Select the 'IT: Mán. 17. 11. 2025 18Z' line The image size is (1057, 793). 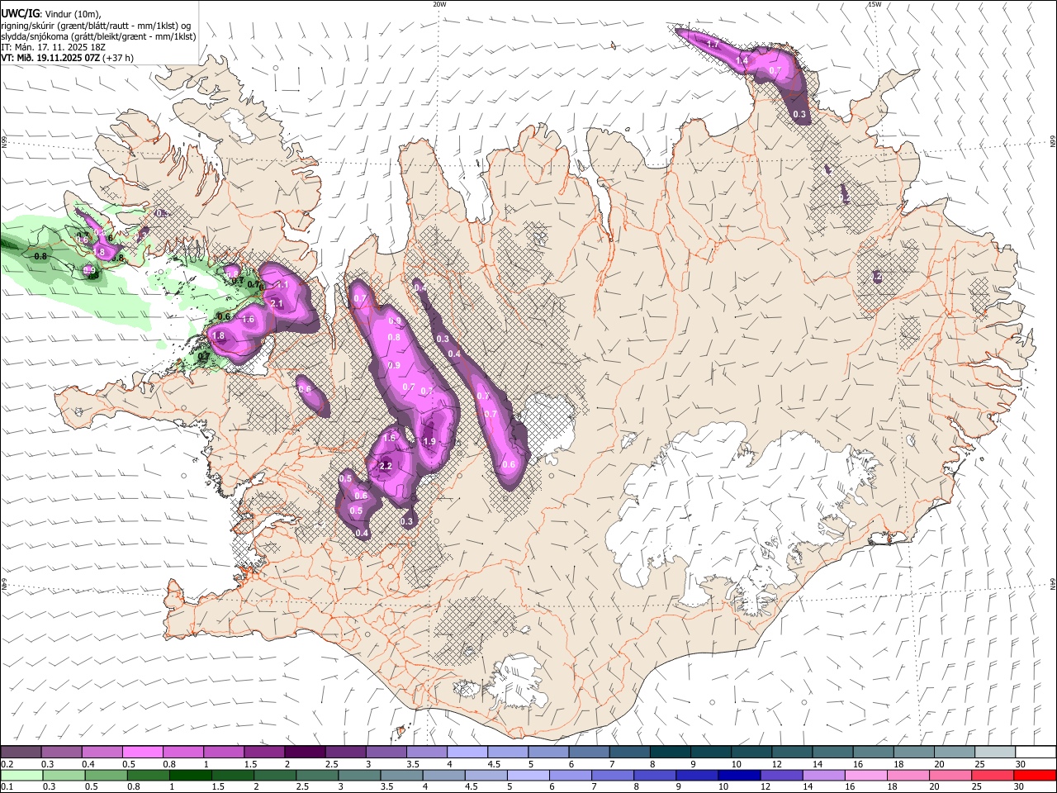54,47
